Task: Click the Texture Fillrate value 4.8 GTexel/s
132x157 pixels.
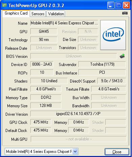Action: (x=109, y=89)
